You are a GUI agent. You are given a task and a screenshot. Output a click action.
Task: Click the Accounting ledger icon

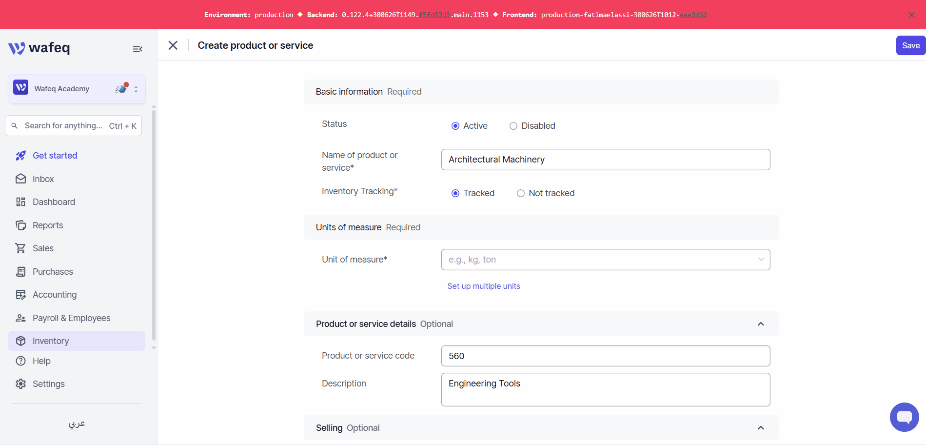coord(20,295)
